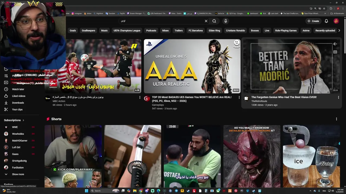Screen dimensions: 346x194
Task: Open the FunStation subscription channel
Action: (x=18, y=168)
